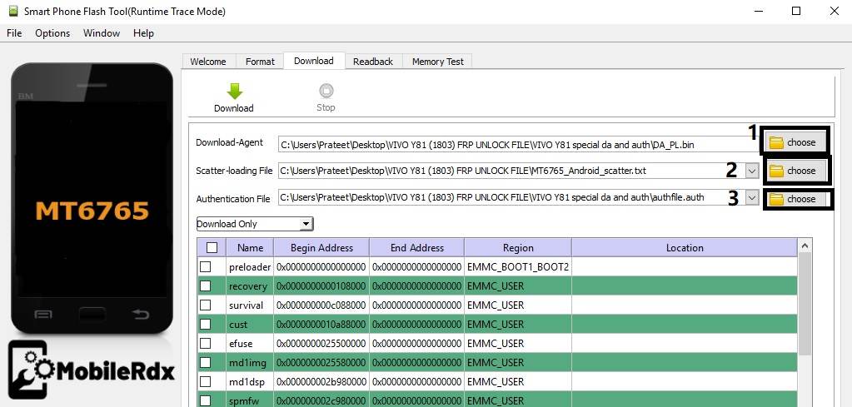Viewport: 852px width, 407px height.
Task: Click the Smart Phone Flash Tool title icon
Action: (x=13, y=11)
